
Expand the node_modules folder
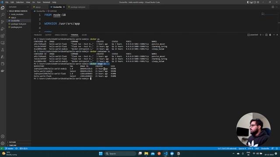click(x=17, y=14)
